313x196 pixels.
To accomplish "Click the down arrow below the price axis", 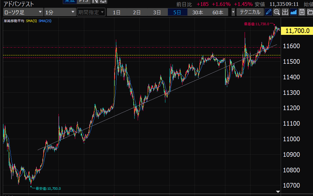I will coord(278,192).
